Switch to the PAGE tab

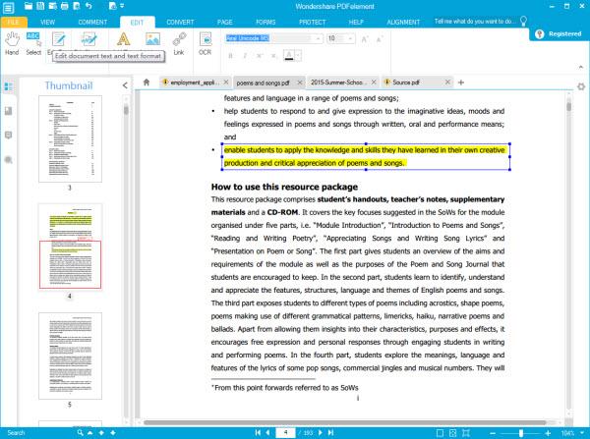pos(224,23)
